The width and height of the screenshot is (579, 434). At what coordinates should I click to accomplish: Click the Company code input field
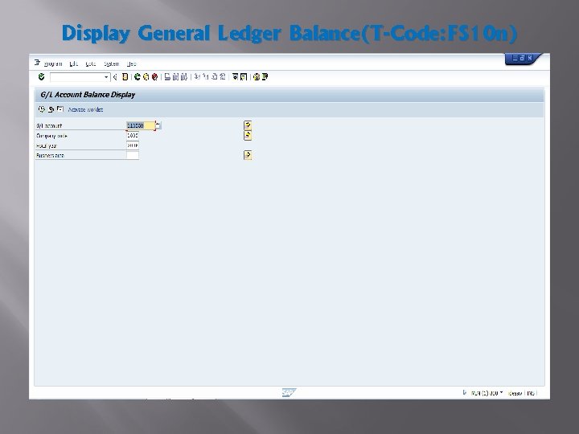[x=133, y=136]
